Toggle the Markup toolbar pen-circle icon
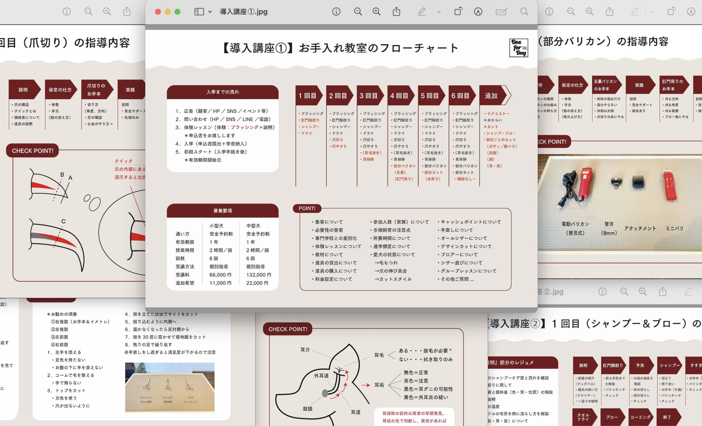 (x=478, y=12)
